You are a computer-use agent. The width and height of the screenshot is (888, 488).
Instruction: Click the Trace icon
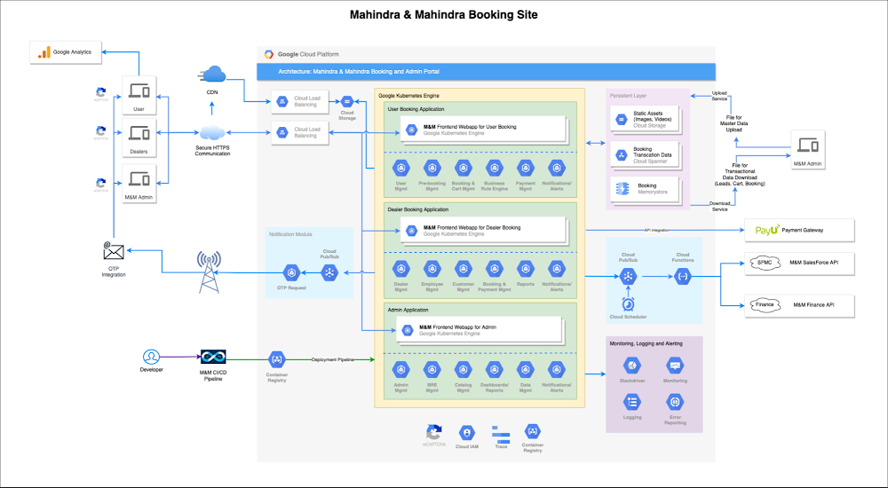pyautogui.click(x=501, y=436)
